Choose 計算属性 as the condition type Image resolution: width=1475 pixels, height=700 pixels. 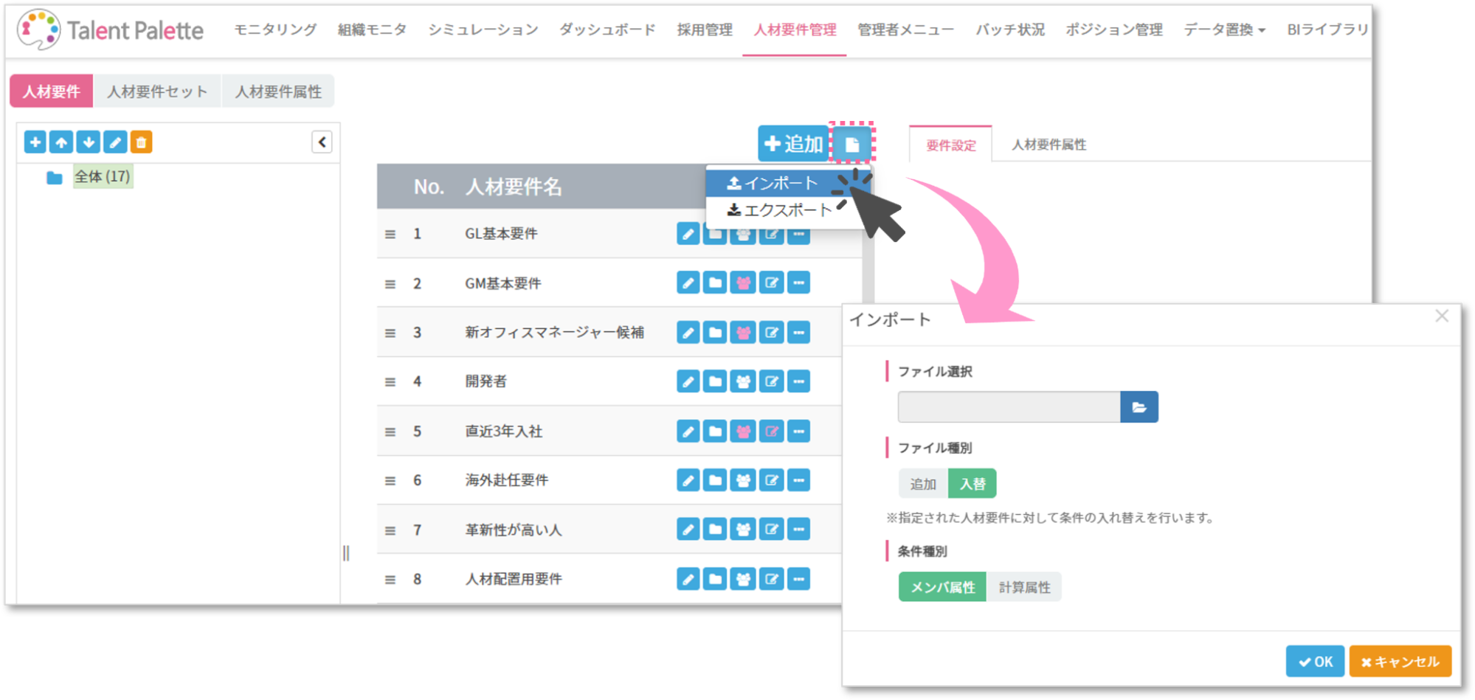pyautogui.click(x=1024, y=587)
